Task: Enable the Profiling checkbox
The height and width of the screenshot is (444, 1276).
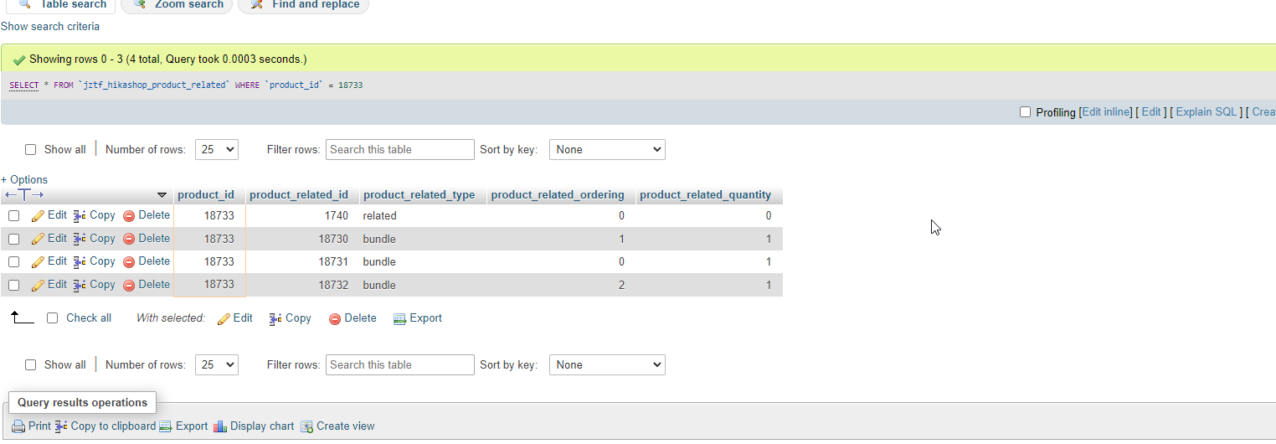Action: point(1025,112)
